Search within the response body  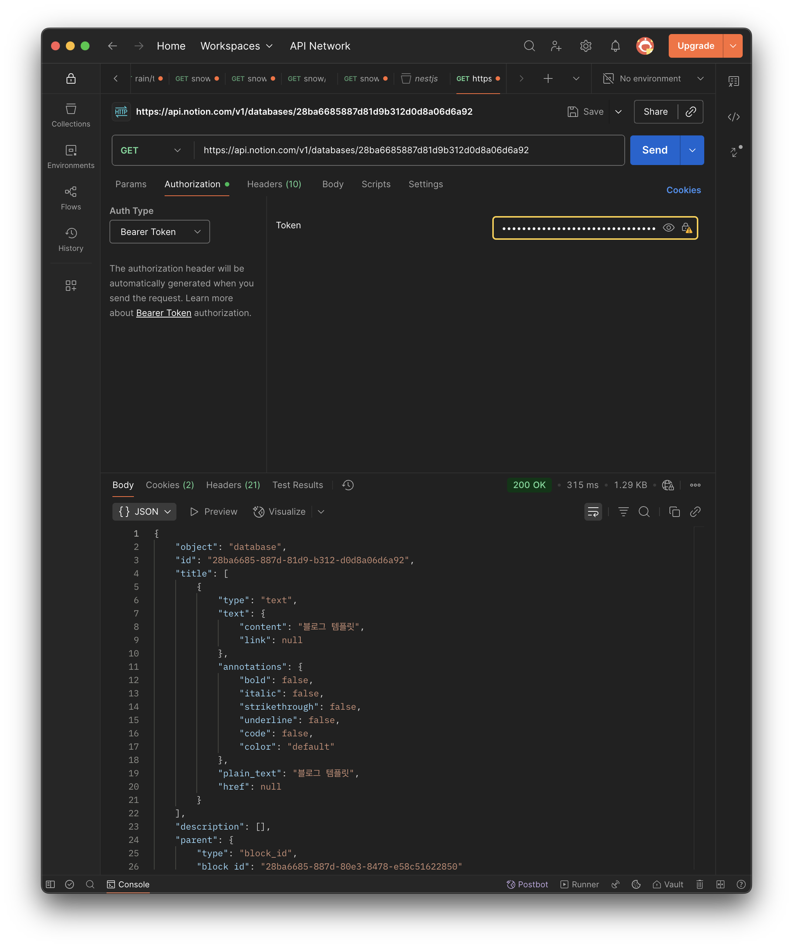(x=644, y=511)
